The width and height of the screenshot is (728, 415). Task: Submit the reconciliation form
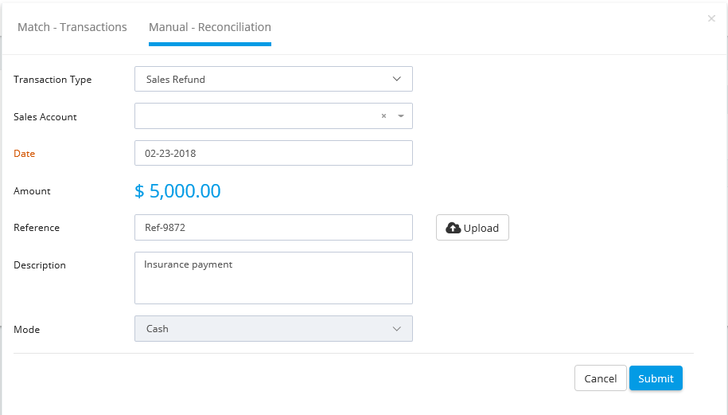point(656,378)
